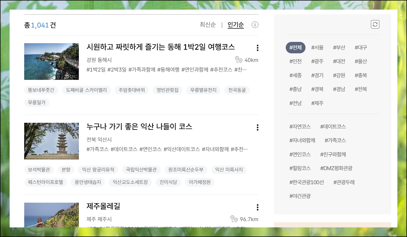Open the three-dot menu for 제주올레길
Screen dimensions: 407x237
pyautogui.click(x=258, y=207)
